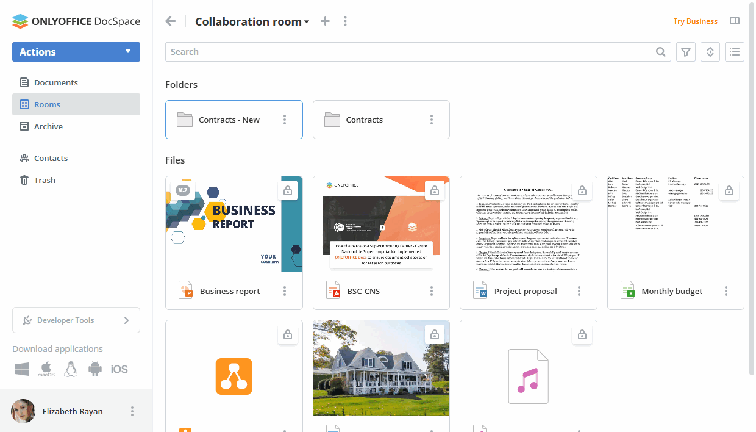Viewport: 756px width, 432px height.
Task: Open Contracts - New folder menu
Action: point(285,120)
